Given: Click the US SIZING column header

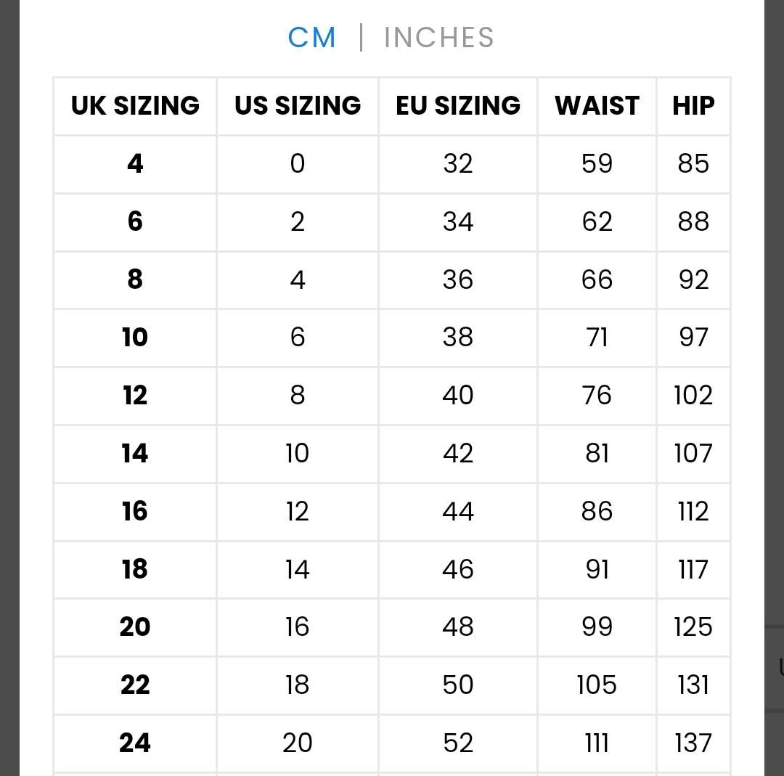Looking at the screenshot, I should click(x=298, y=106).
